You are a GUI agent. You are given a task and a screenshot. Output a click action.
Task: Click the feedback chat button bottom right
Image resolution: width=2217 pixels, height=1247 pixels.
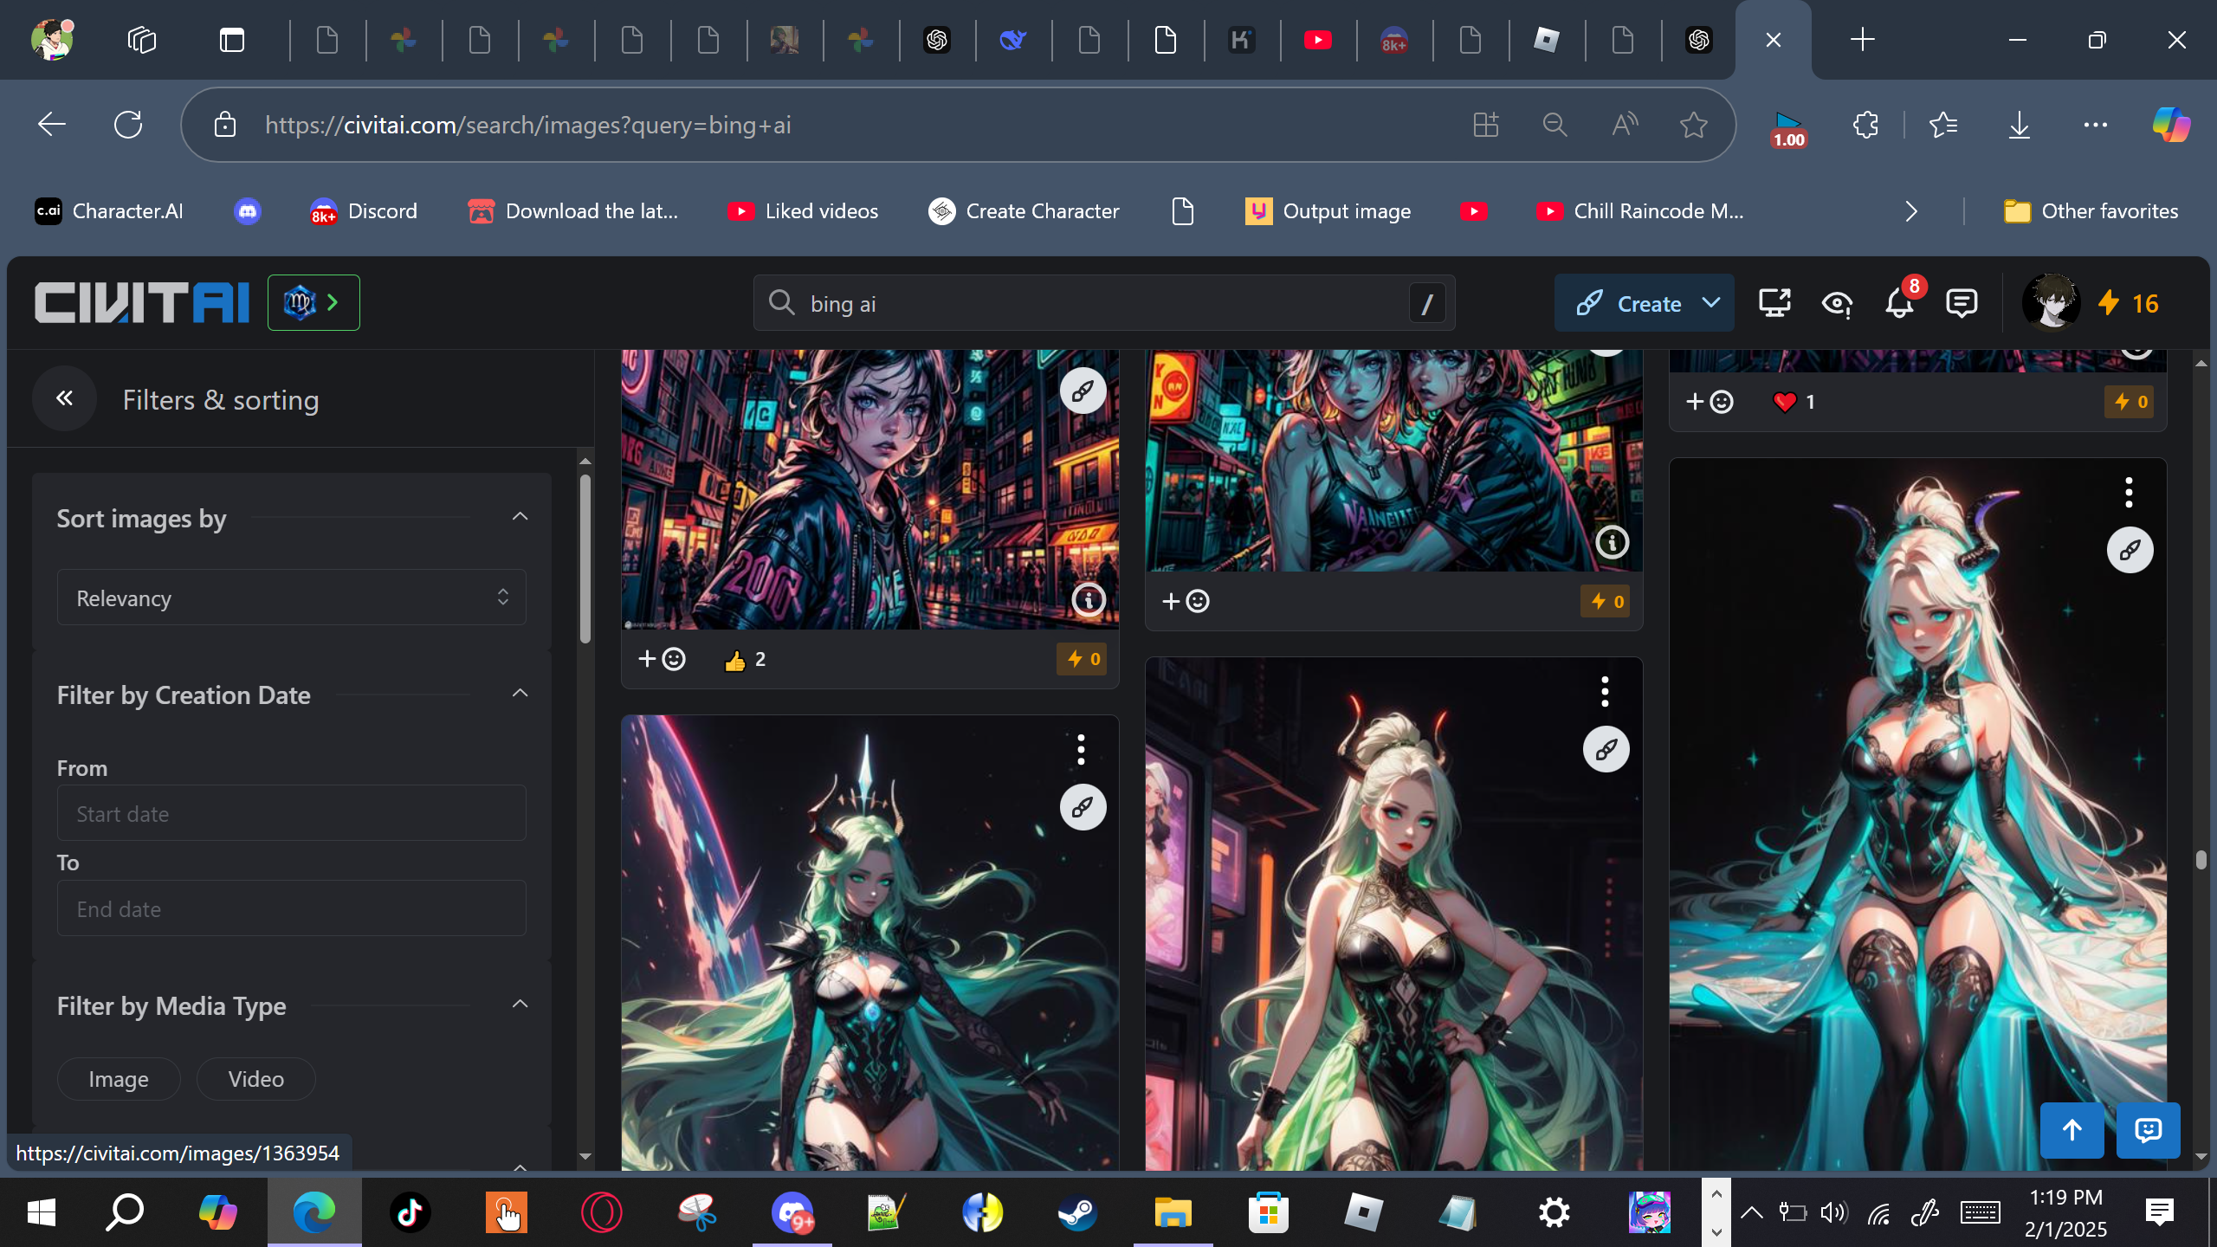pyautogui.click(x=2148, y=1130)
